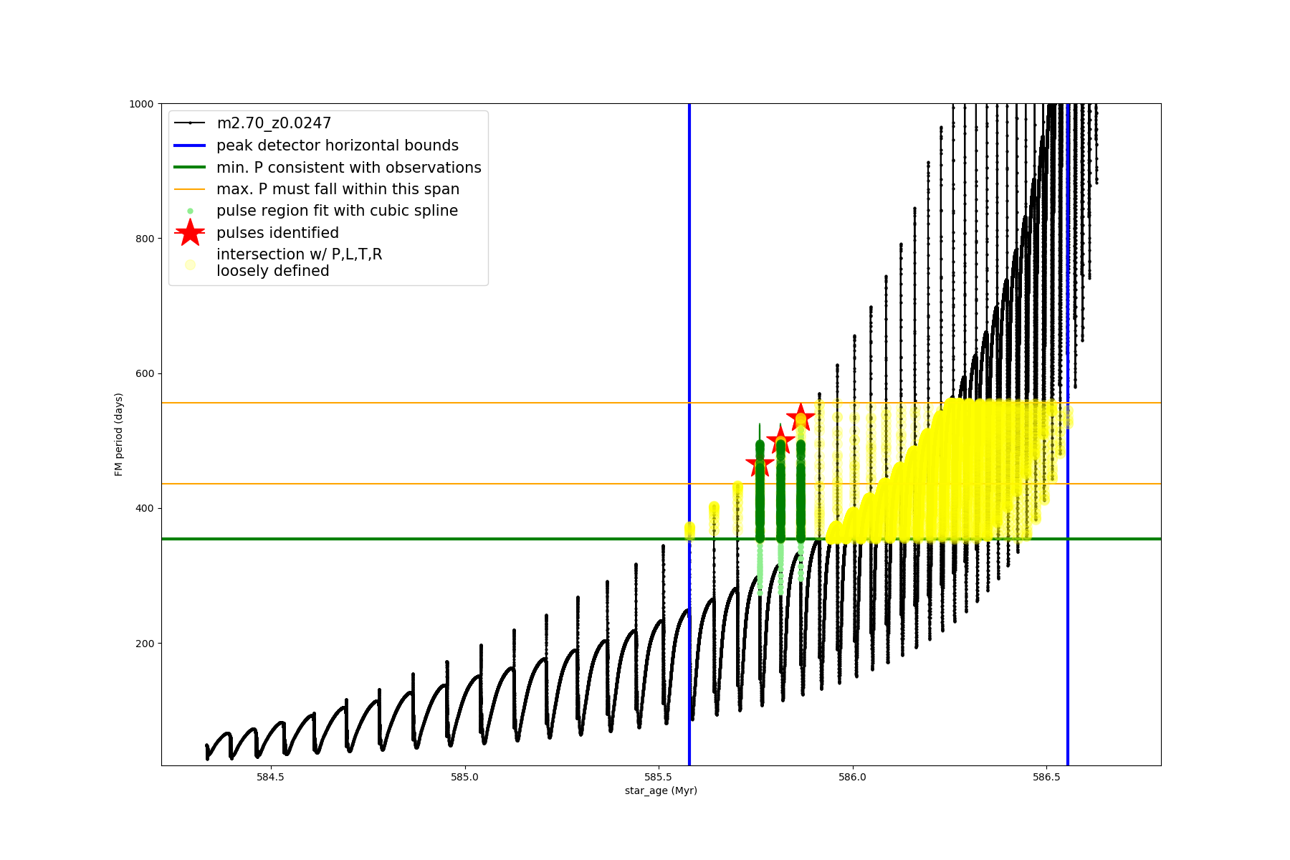Click the 'm2.70_z0.0247' legend label
1290x860 pixels.
[x=274, y=123]
